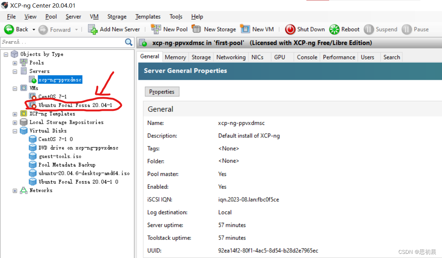Open the Help menu
The image size is (442, 258).
[x=197, y=17]
